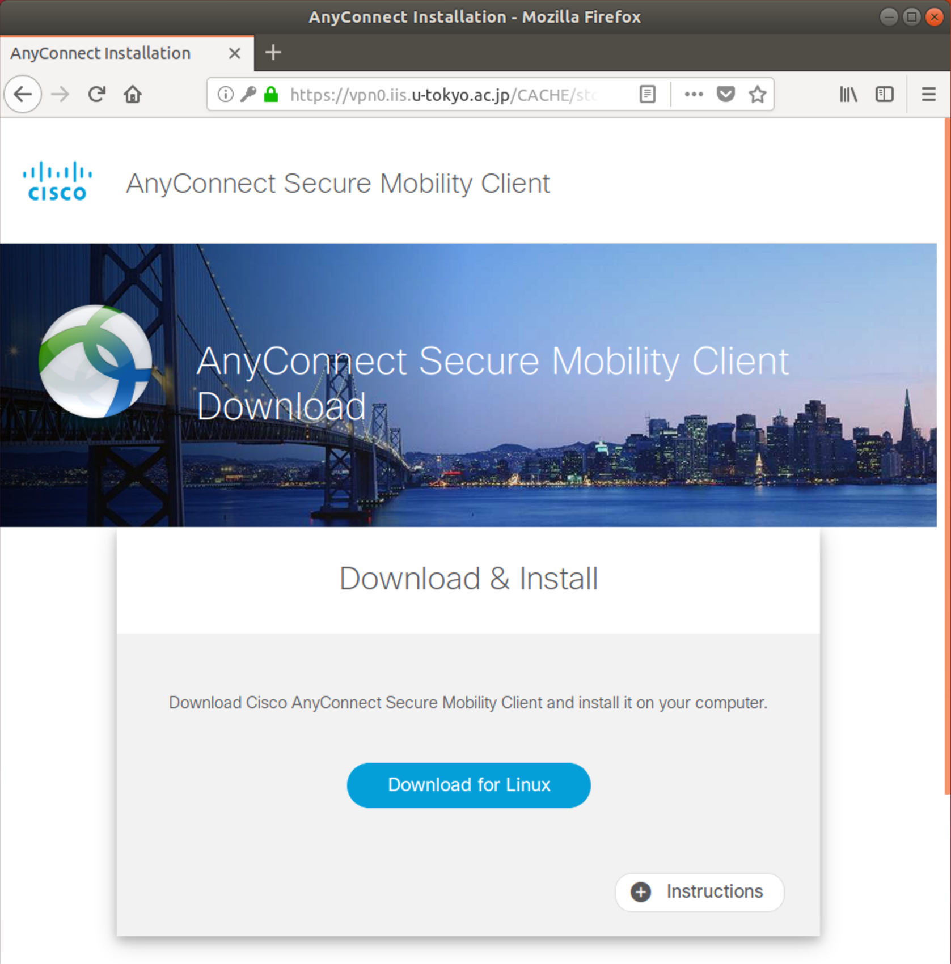Viewport: 951px width, 964px height.
Task: Open the Library bookmarks and history
Action: point(848,94)
